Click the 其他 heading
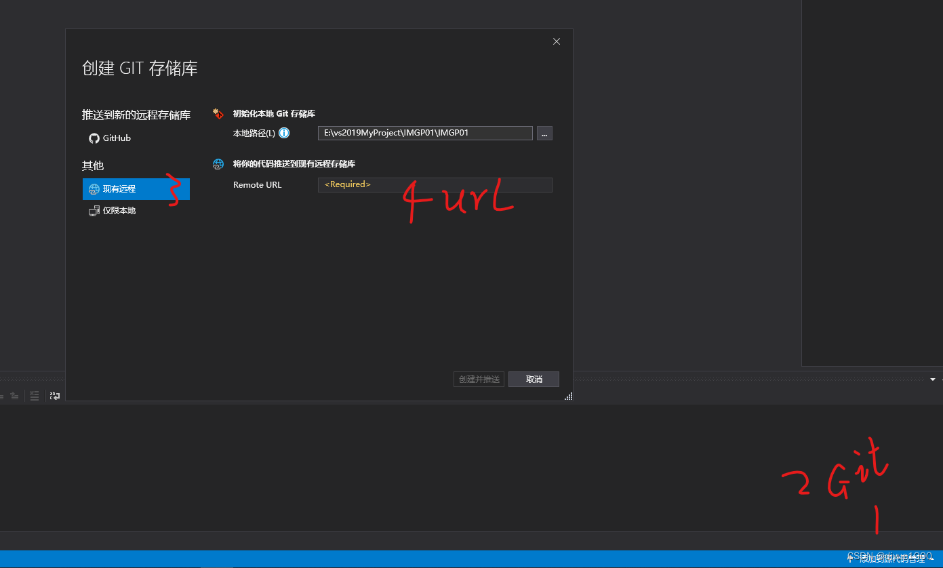Viewport: 943px width, 568px height. tap(93, 165)
